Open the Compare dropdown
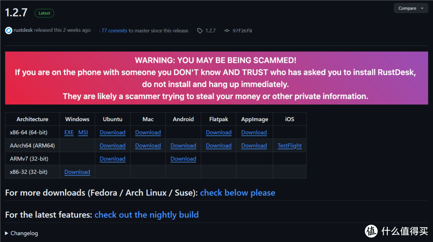 click(x=411, y=8)
